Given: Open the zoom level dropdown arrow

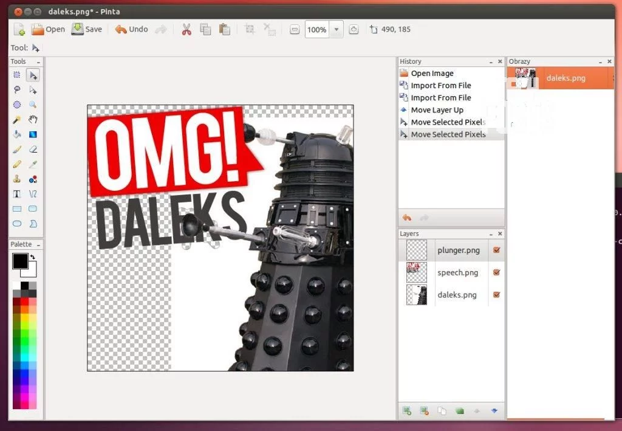Looking at the screenshot, I should click(337, 29).
